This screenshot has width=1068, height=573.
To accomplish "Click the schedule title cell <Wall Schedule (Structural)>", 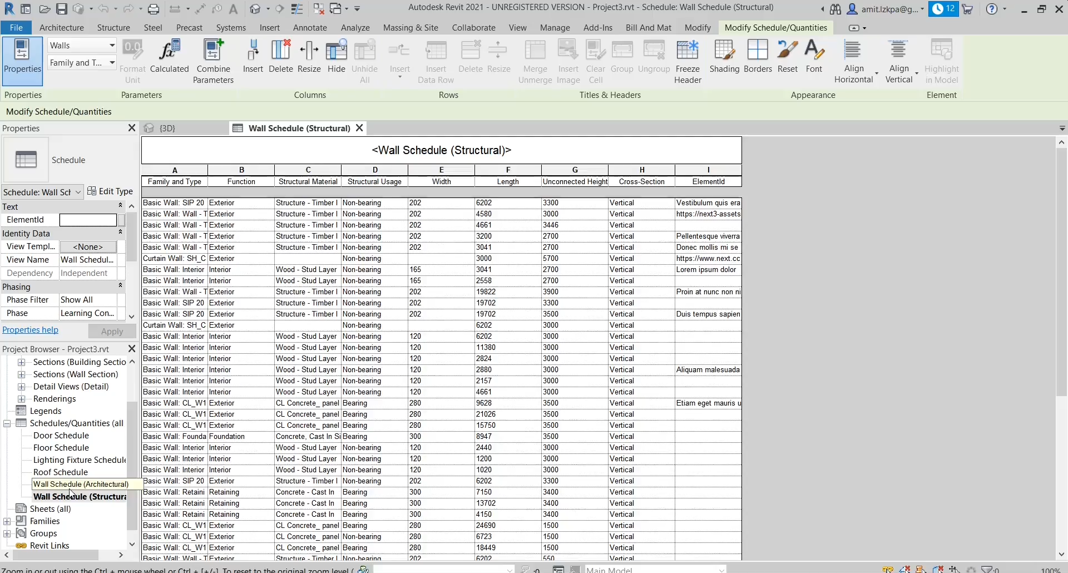I will click(441, 150).
